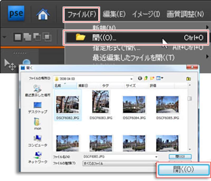Open the Recent Places shortcut (最近表示した場所)
Screen dimensions: 211x181
pyautogui.click(x=37, y=91)
